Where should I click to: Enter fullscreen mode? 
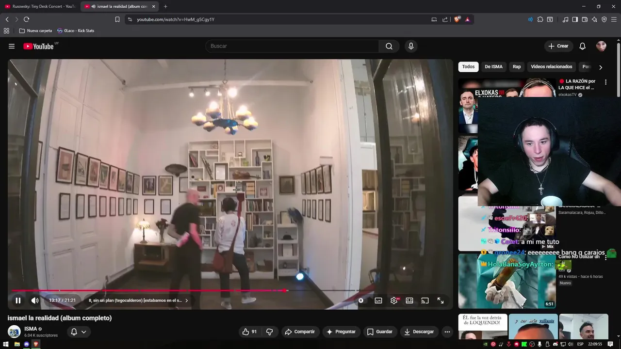tap(441, 301)
